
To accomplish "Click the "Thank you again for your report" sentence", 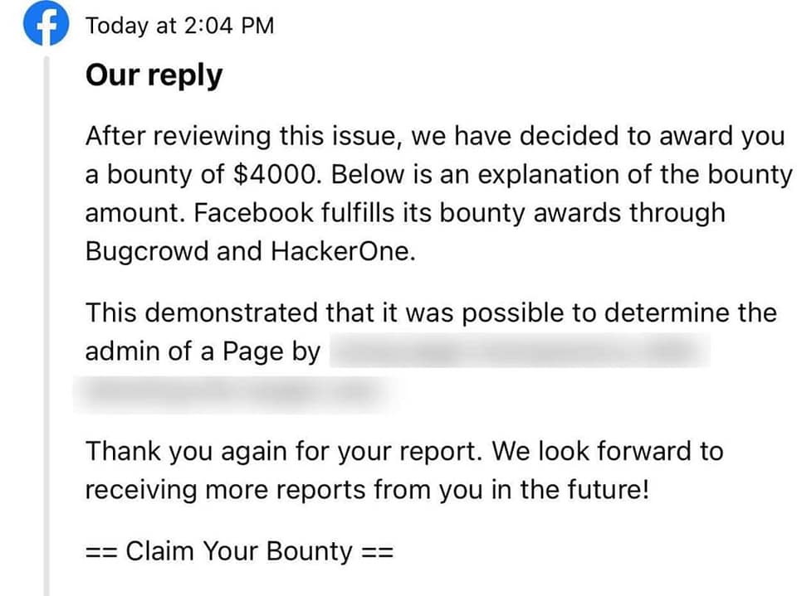I will [284, 451].
